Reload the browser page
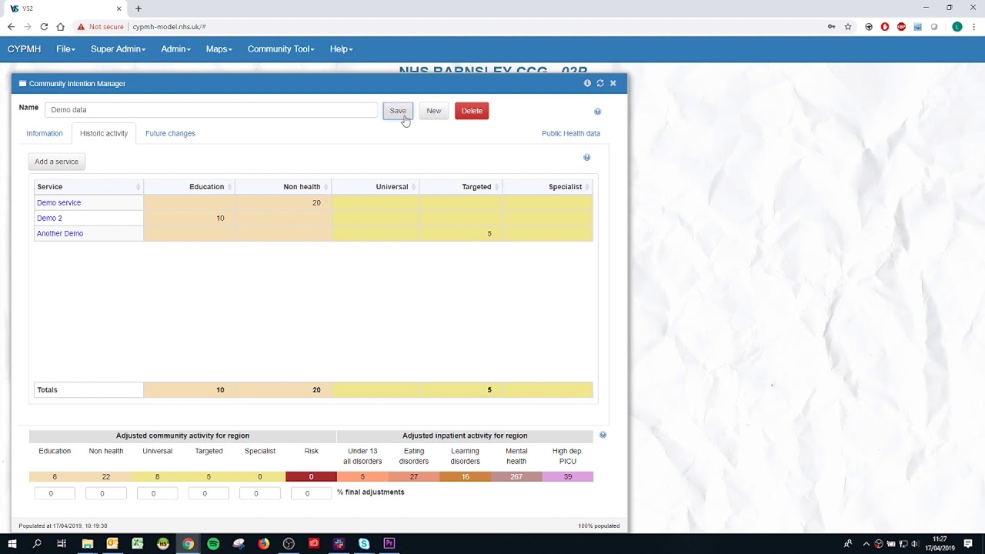Image resolution: width=985 pixels, height=554 pixels. pyautogui.click(x=44, y=27)
